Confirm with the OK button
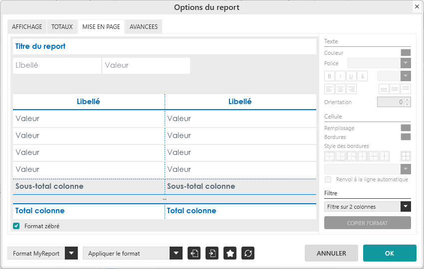This screenshot has width=424, height=269. 390,253
